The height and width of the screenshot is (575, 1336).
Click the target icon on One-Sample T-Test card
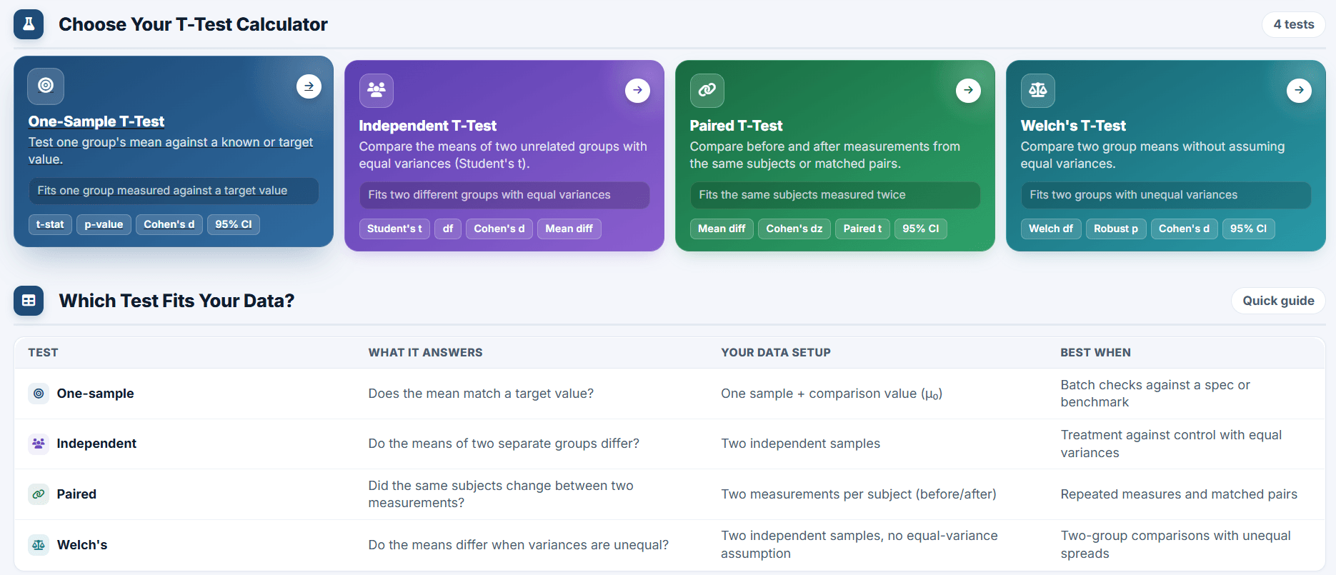(46, 86)
